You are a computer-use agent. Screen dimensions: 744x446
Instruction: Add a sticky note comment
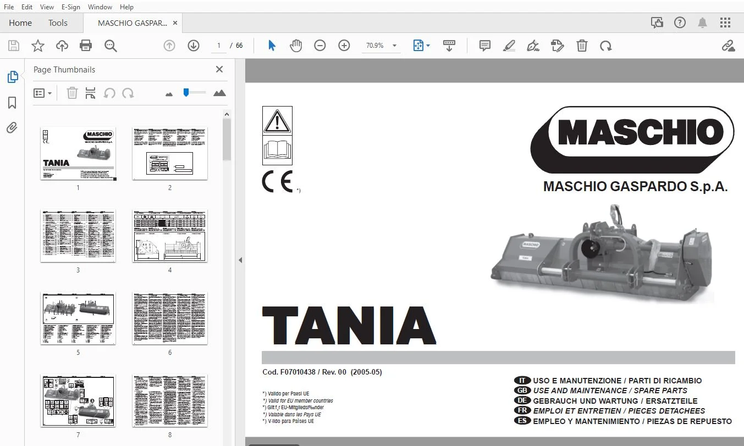(485, 46)
